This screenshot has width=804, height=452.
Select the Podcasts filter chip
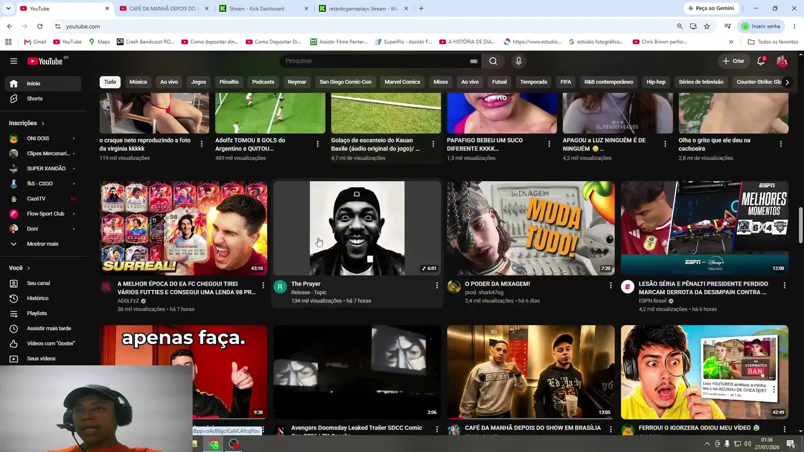[x=263, y=82]
